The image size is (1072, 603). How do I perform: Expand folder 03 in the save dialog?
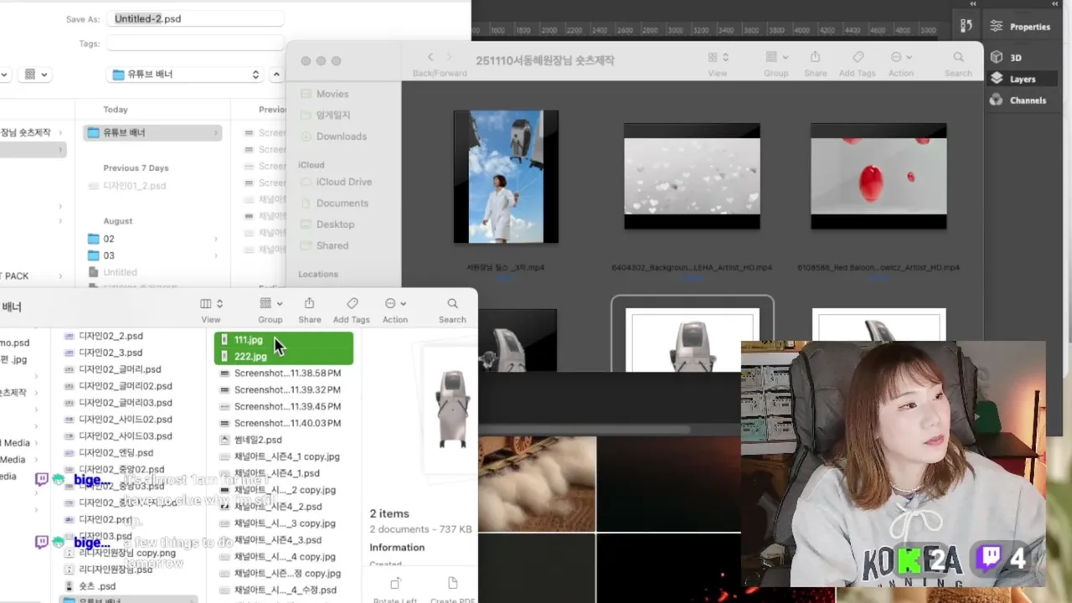[215, 255]
